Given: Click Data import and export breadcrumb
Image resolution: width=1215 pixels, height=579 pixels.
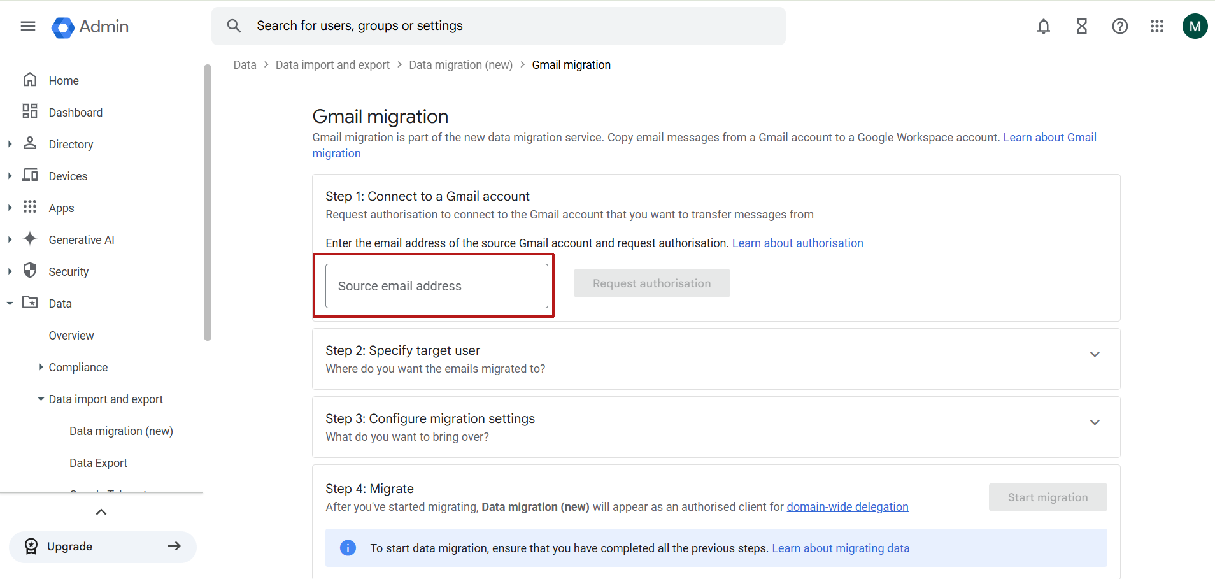Looking at the screenshot, I should pyautogui.click(x=332, y=65).
